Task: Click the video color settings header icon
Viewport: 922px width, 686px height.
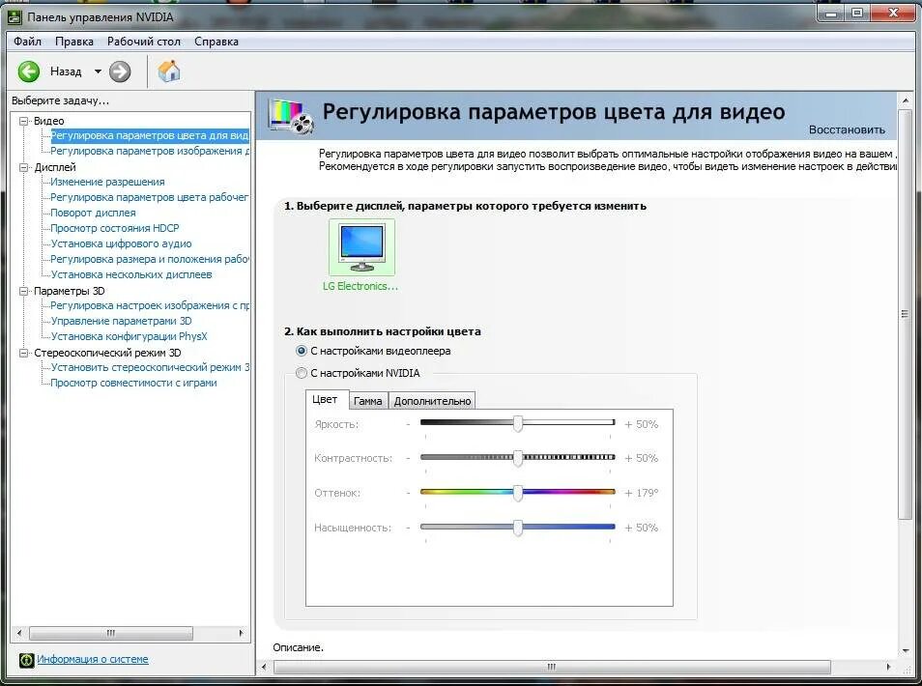Action: (x=291, y=116)
